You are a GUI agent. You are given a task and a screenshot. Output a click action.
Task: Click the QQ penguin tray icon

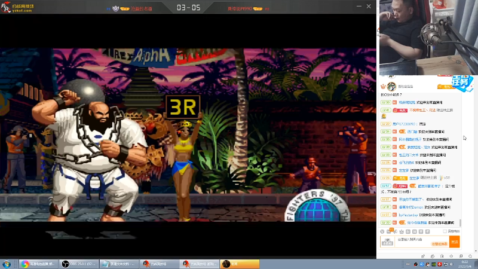(427, 264)
